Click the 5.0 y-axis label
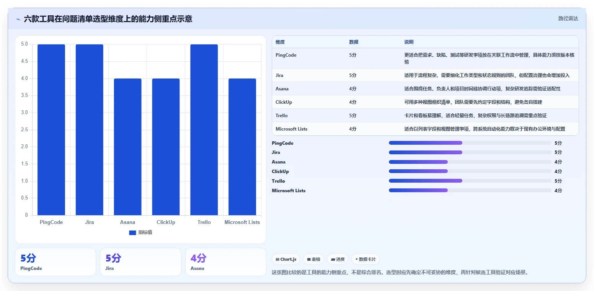 [x=24, y=44]
